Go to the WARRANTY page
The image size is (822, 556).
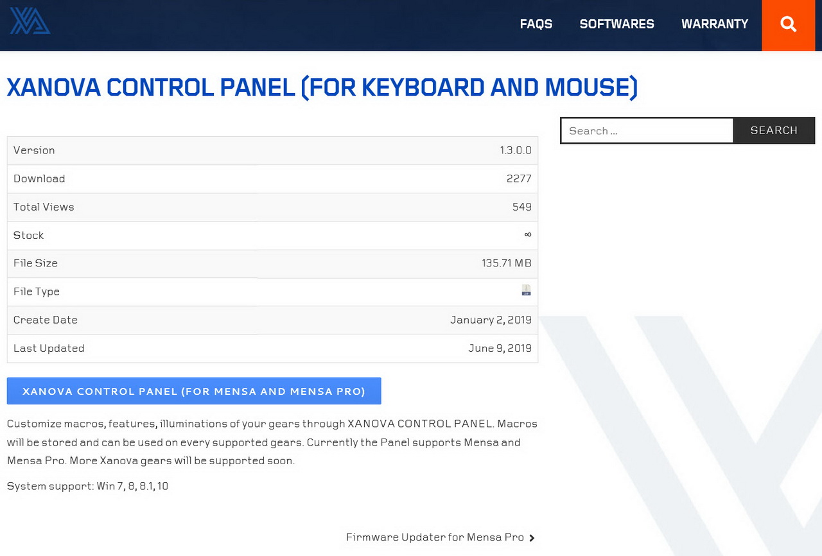pyautogui.click(x=715, y=24)
